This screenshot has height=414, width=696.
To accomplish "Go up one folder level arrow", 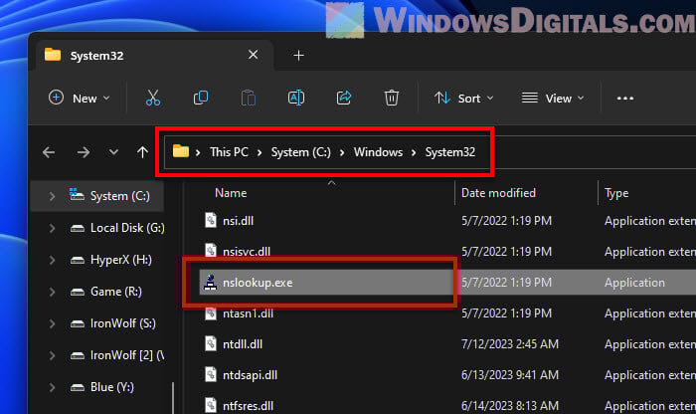I will 142,152.
